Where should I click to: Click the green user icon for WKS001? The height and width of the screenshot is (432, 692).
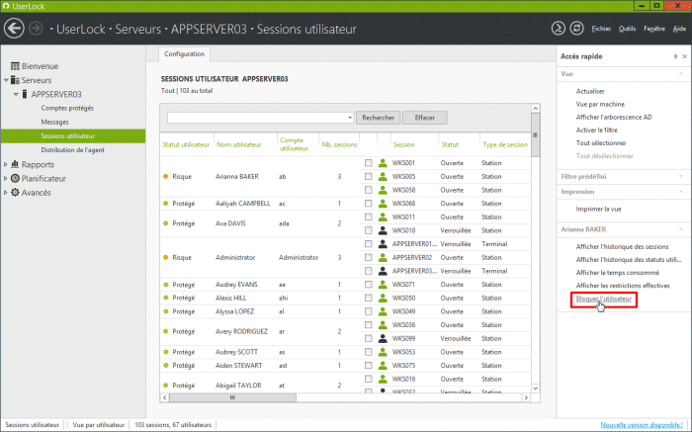coord(383,163)
